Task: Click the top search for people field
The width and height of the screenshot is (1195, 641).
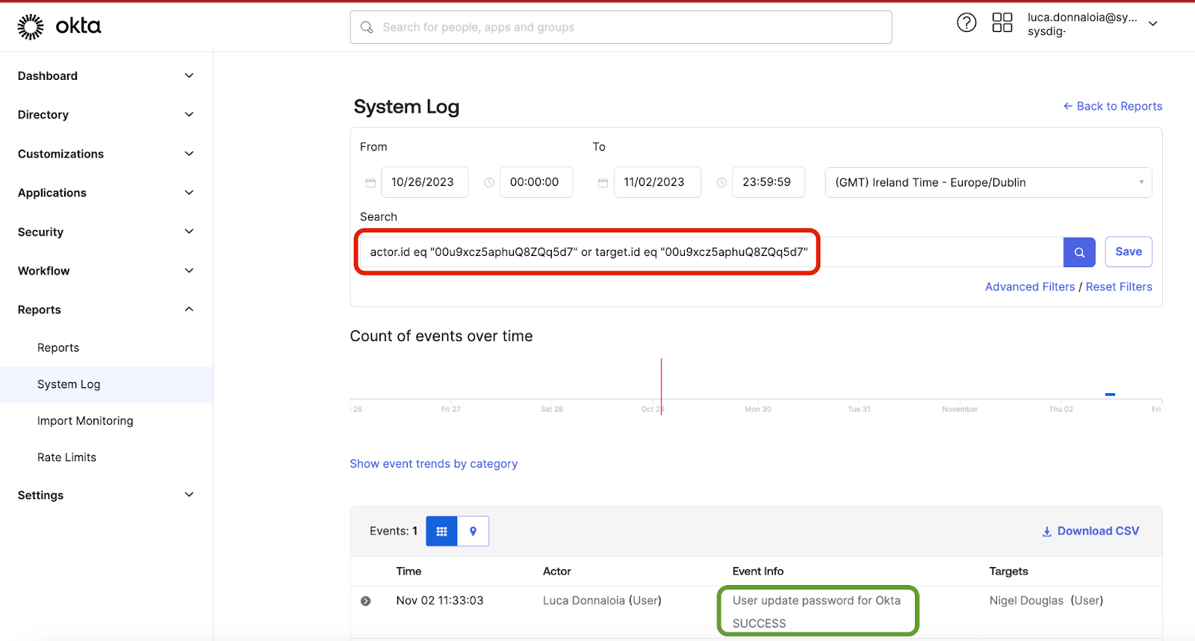Action: point(620,28)
